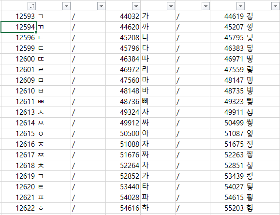Select the 48736 cell
This screenshot has width=280, height=215.
[123, 101]
